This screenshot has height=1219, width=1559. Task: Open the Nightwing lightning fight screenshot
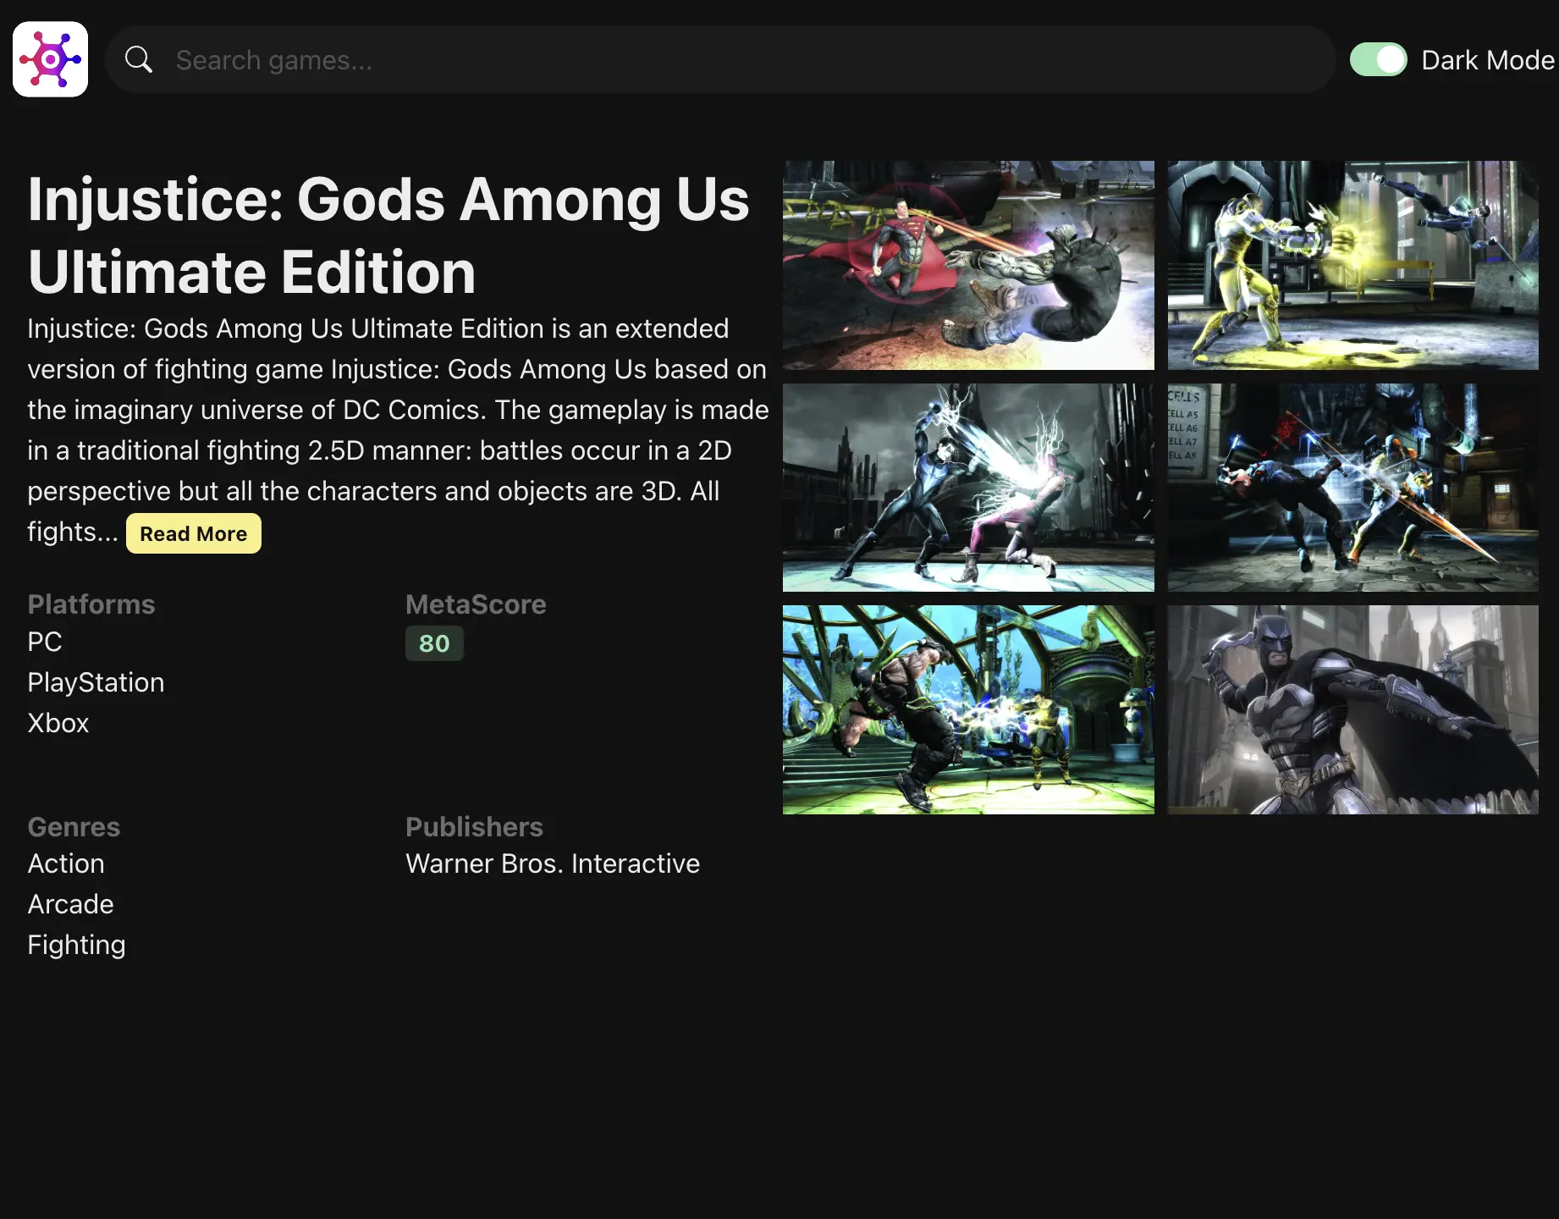click(x=968, y=488)
